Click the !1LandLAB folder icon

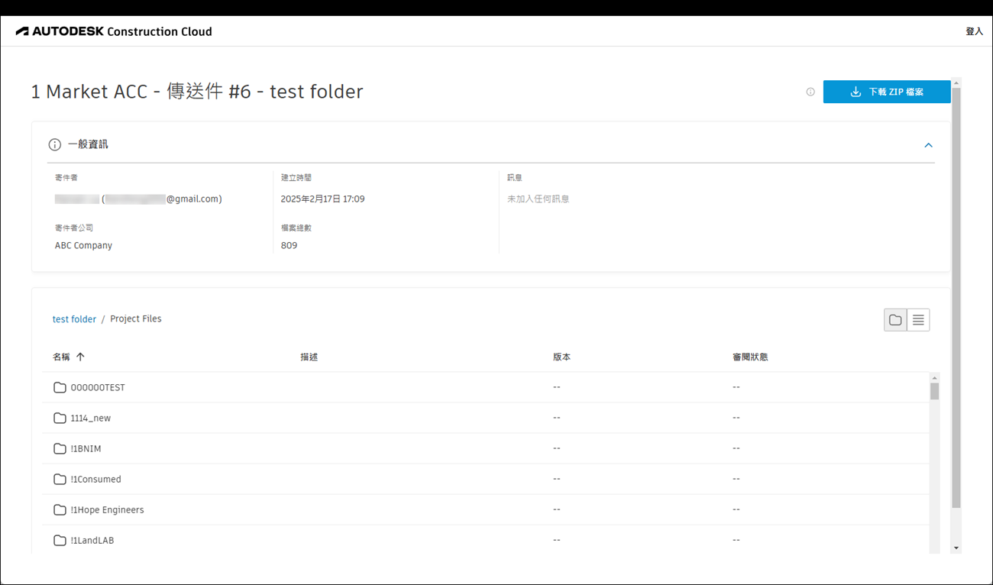tap(60, 540)
